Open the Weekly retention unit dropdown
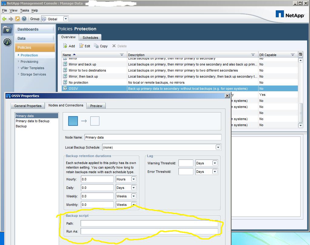Screen dimensions: 310x245 [x=134, y=196]
